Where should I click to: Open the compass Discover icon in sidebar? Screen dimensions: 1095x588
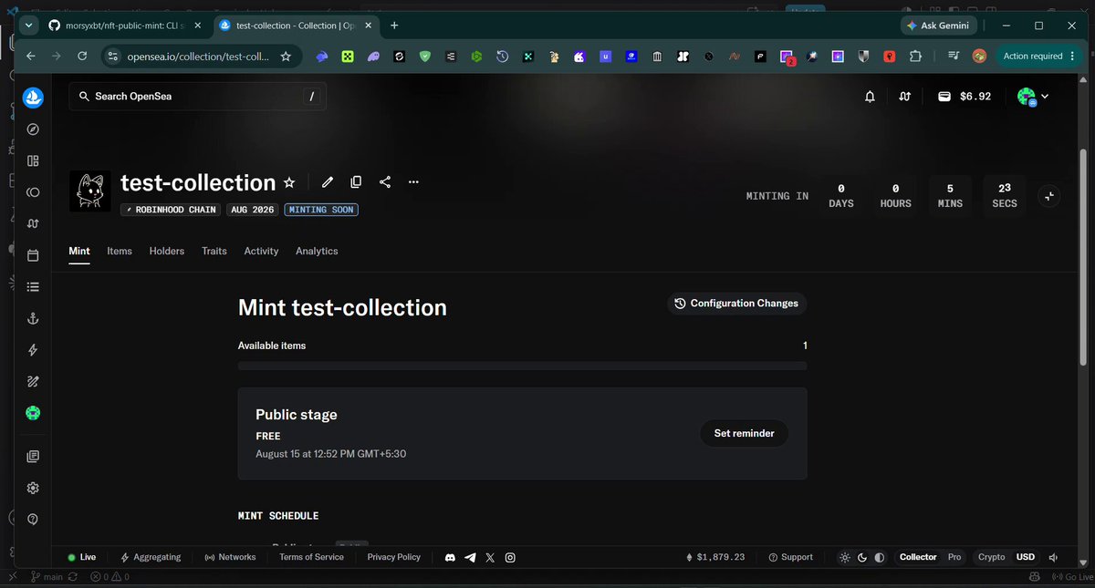tap(33, 129)
